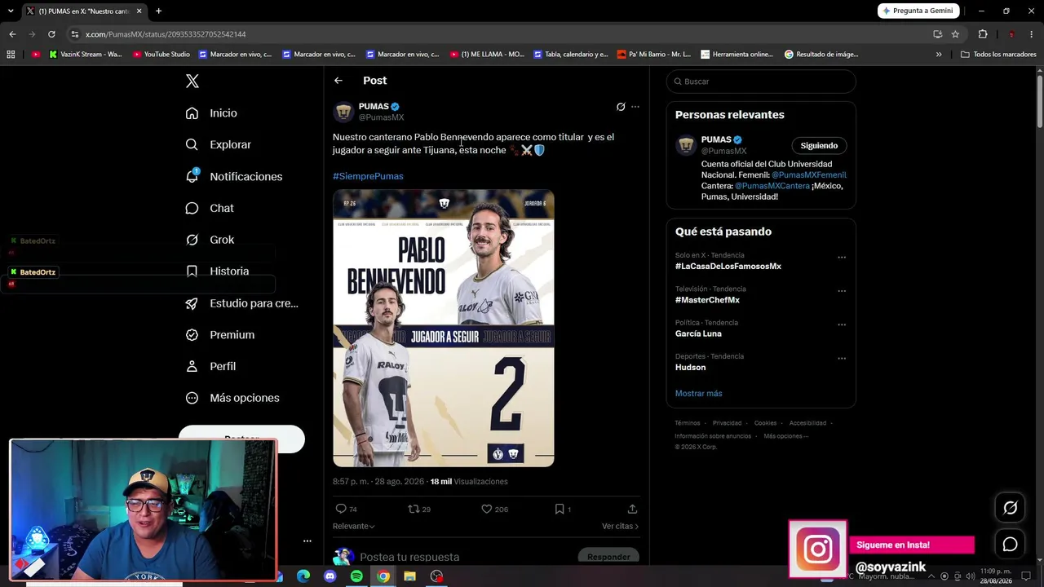
Task: Open more options for #LaCasaDeLosFamososMx trend
Action: 842,258
